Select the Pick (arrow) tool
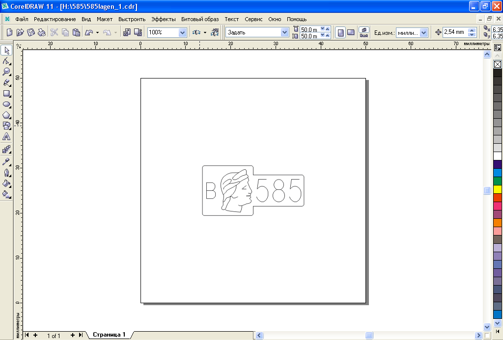The height and width of the screenshot is (340, 503). coord(6,51)
